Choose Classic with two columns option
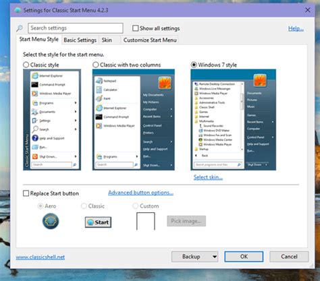The width and height of the screenshot is (320, 281). (x=96, y=65)
